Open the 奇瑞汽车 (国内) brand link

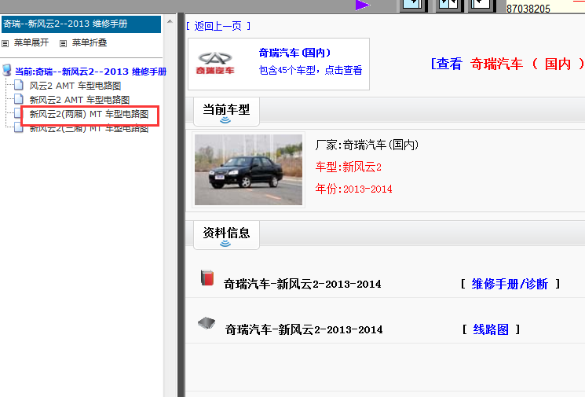pos(294,53)
